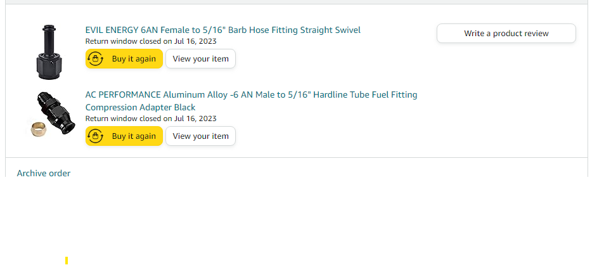View your item for AC PERFORMANCE adapter
Image resolution: width=604 pixels, height=265 pixels.
coord(200,136)
